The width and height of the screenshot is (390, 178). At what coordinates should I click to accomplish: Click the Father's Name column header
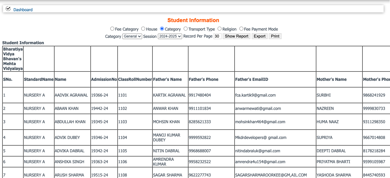pyautogui.click(x=167, y=79)
